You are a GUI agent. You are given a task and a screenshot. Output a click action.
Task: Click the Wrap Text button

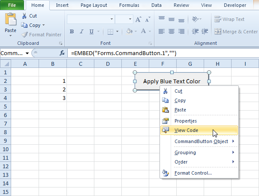(229, 19)
